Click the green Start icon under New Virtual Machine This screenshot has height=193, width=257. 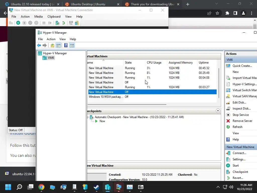[228, 166]
